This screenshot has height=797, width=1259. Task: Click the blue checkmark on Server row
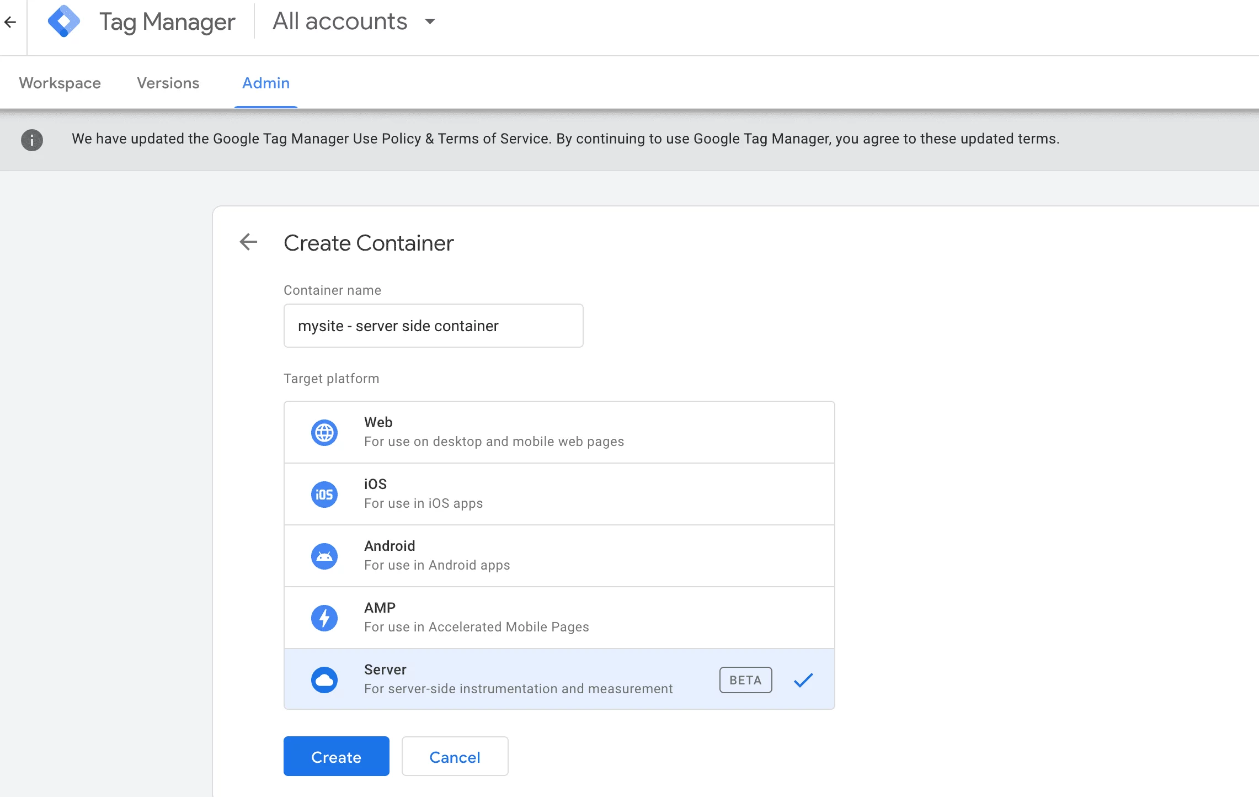(803, 680)
